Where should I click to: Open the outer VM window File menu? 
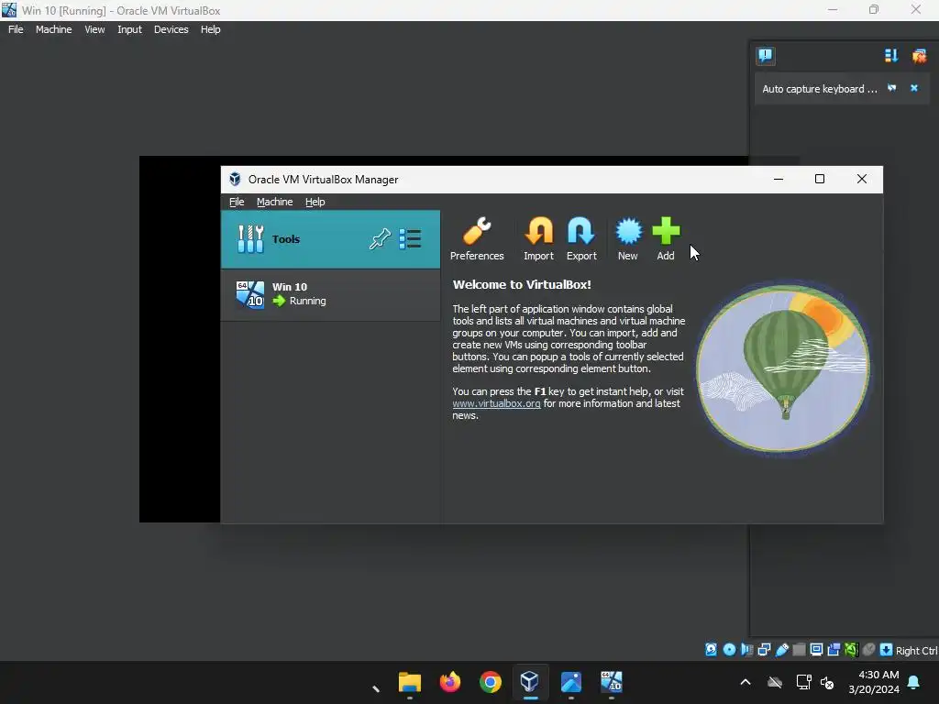pyautogui.click(x=16, y=29)
